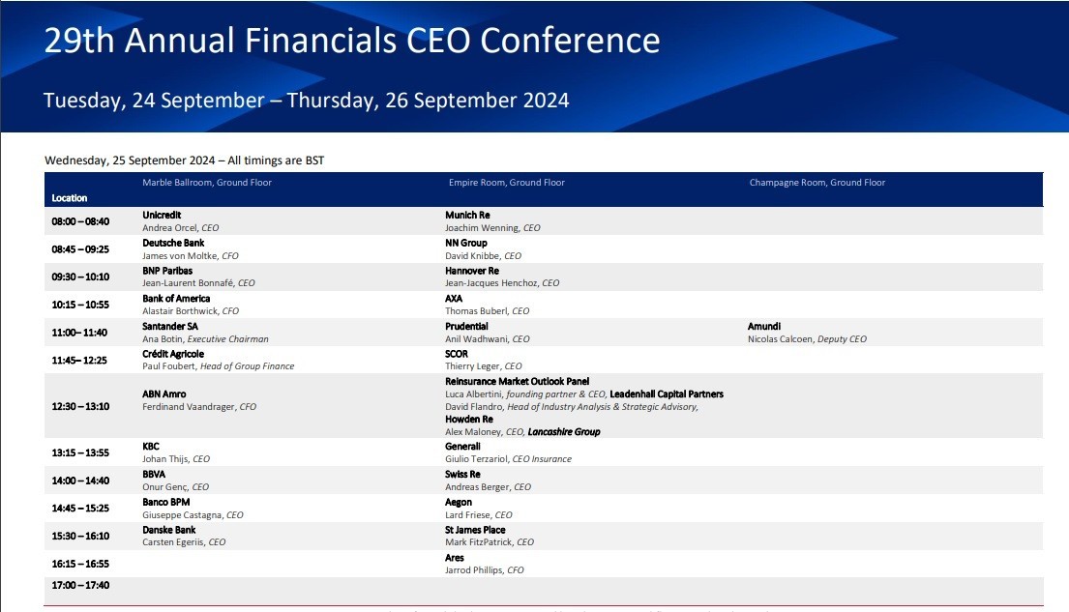Image resolution: width=1069 pixels, height=612 pixels.
Task: Click the Location header label
Action: (70, 198)
